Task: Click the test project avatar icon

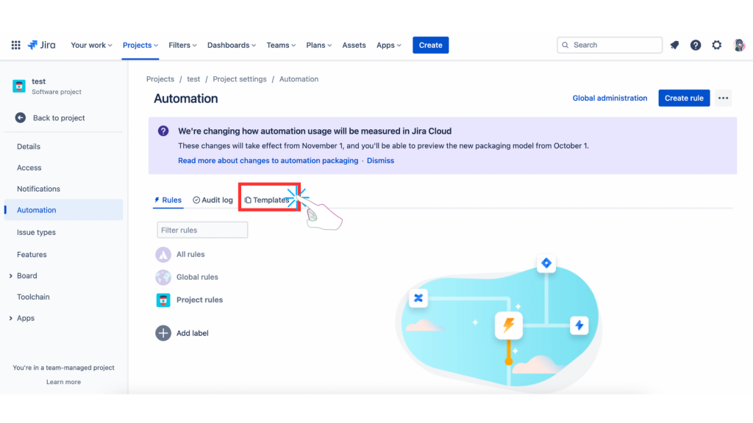Action: pos(19,87)
